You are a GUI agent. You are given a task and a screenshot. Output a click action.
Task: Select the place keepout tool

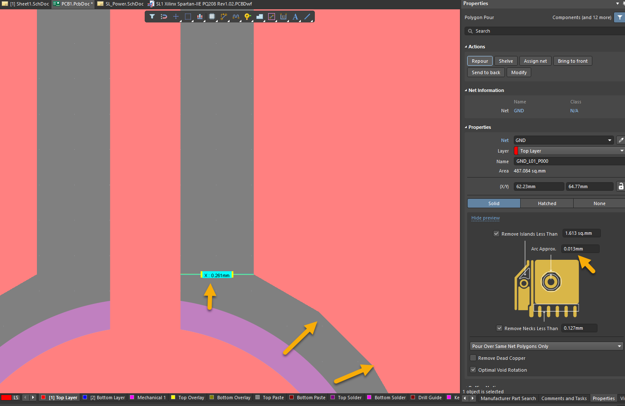point(272,17)
